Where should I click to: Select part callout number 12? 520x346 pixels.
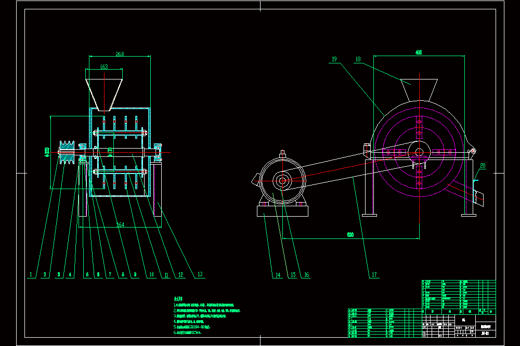click(181, 274)
